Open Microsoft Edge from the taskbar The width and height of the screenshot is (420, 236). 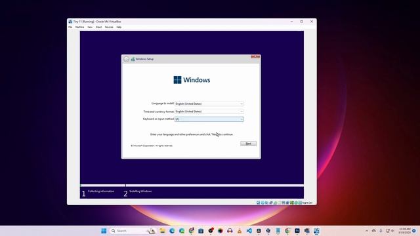pos(172,231)
